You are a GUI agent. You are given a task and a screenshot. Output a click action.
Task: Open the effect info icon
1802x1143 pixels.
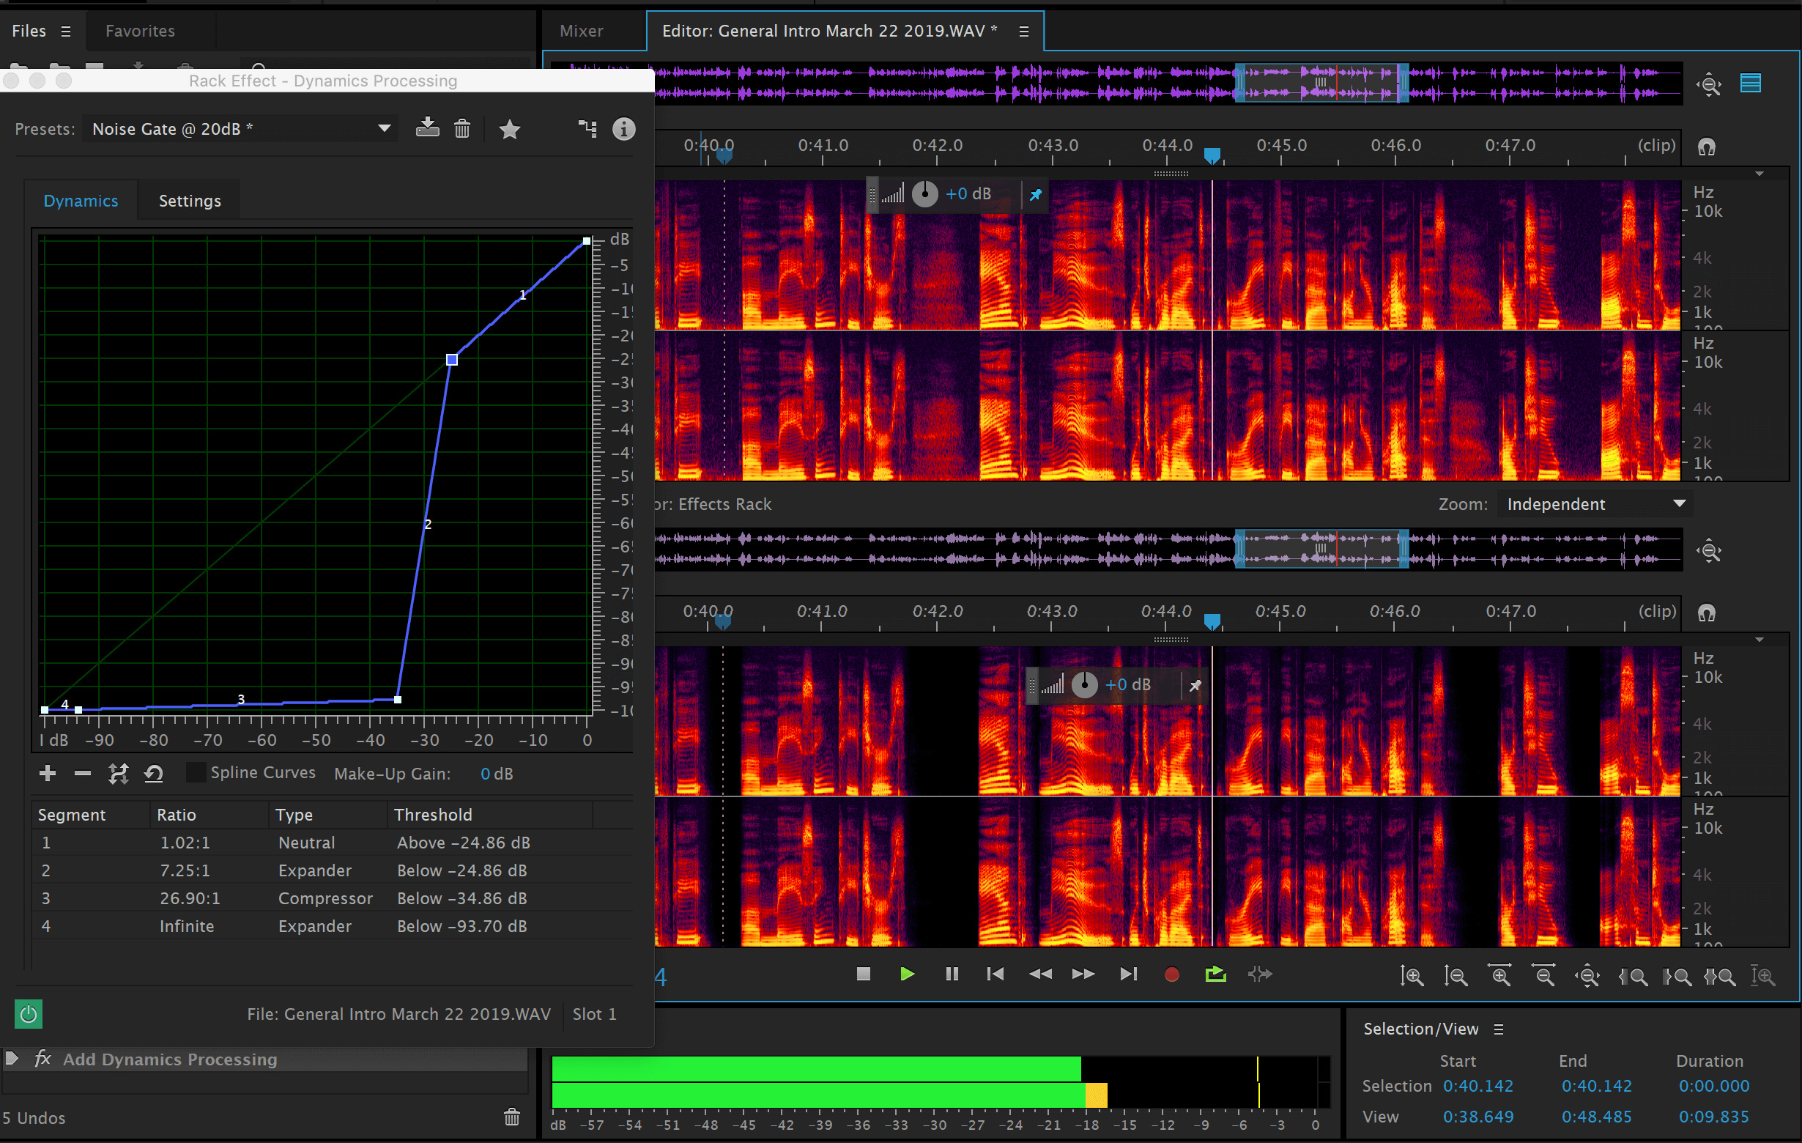[x=623, y=129]
